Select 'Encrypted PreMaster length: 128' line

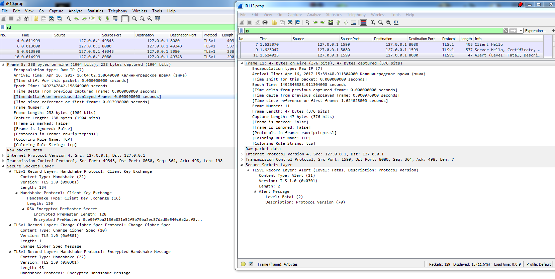coord(70,214)
